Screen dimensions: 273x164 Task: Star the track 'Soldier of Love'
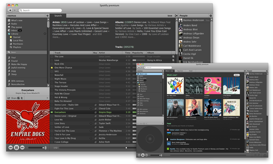52,127
